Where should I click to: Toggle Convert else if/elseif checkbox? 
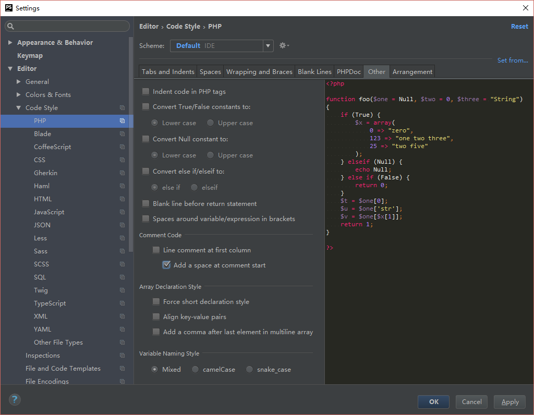(146, 171)
